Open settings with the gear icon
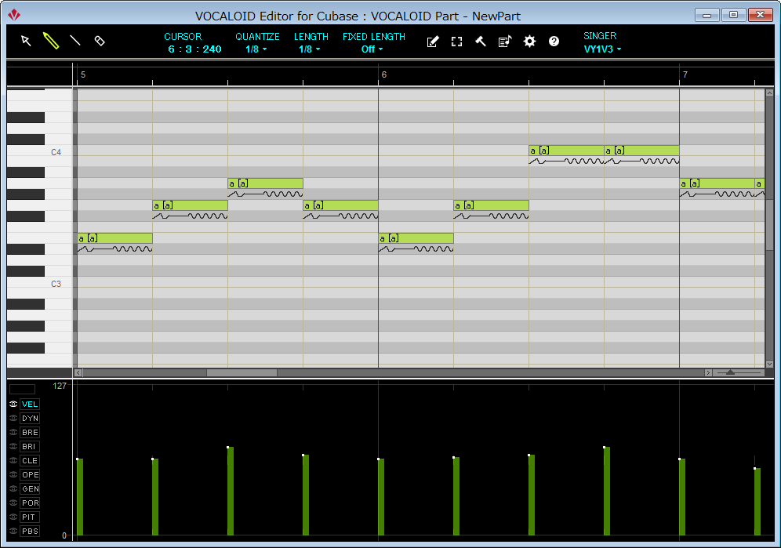 pos(529,42)
